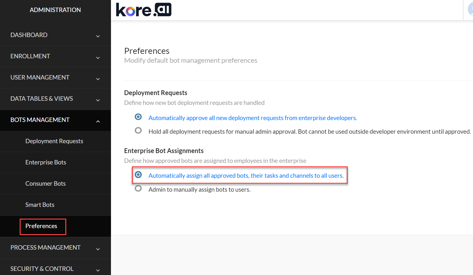
Task: Expand the Security & Control chevron
Action: coord(98,270)
